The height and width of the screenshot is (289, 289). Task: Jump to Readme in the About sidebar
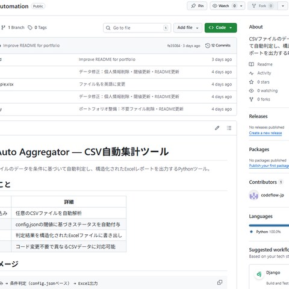pyautogui.click(x=265, y=64)
